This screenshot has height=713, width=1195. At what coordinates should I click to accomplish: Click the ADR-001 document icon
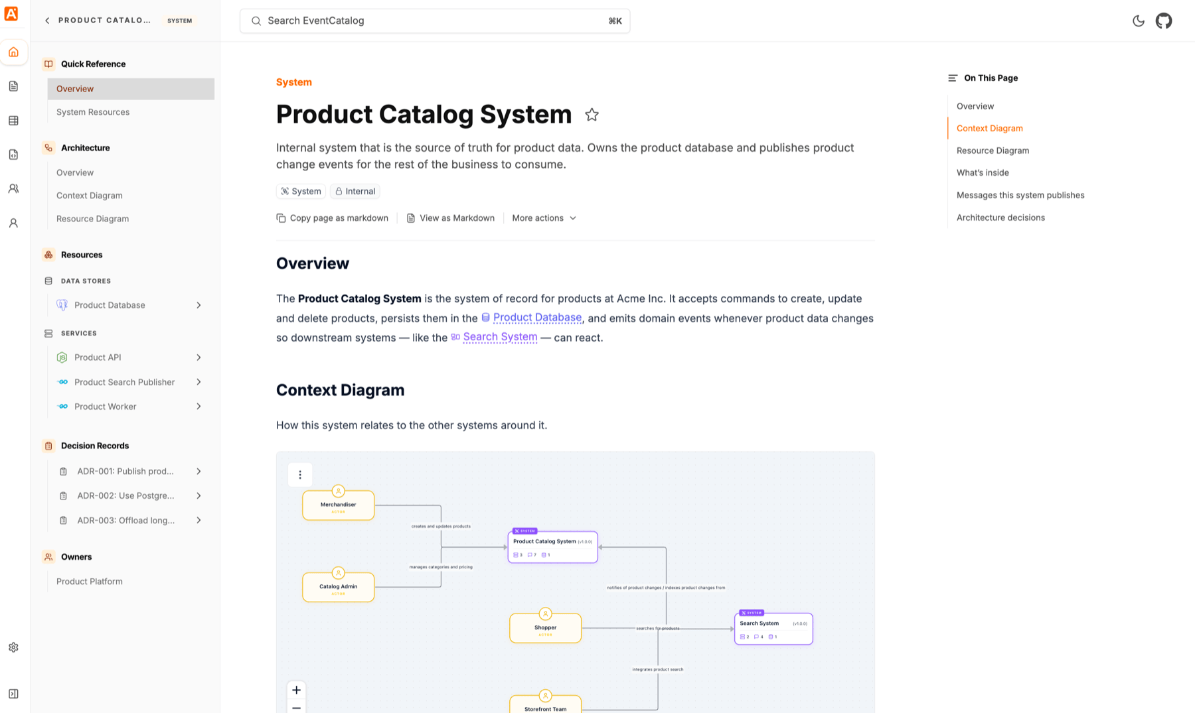(63, 472)
